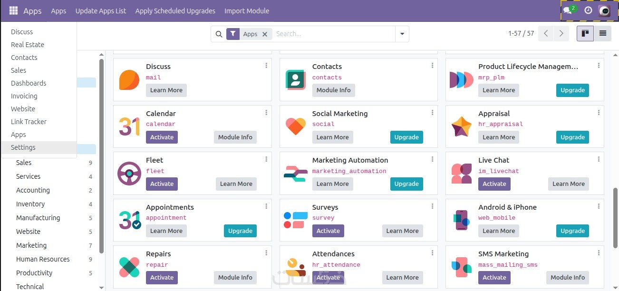Click Learn More on the Fleet card
The image size is (619, 291).
[236, 184]
